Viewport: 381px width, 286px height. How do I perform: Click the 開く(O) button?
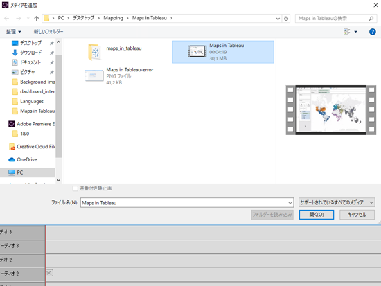click(x=317, y=215)
